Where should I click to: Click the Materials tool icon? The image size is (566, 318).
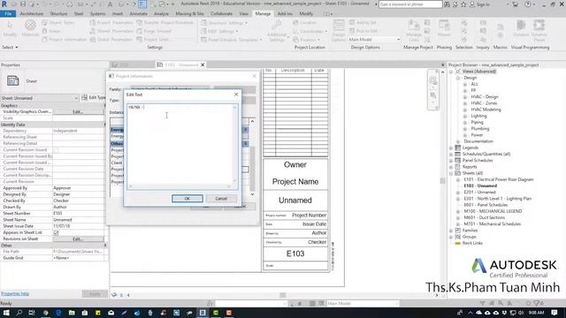tap(30, 26)
